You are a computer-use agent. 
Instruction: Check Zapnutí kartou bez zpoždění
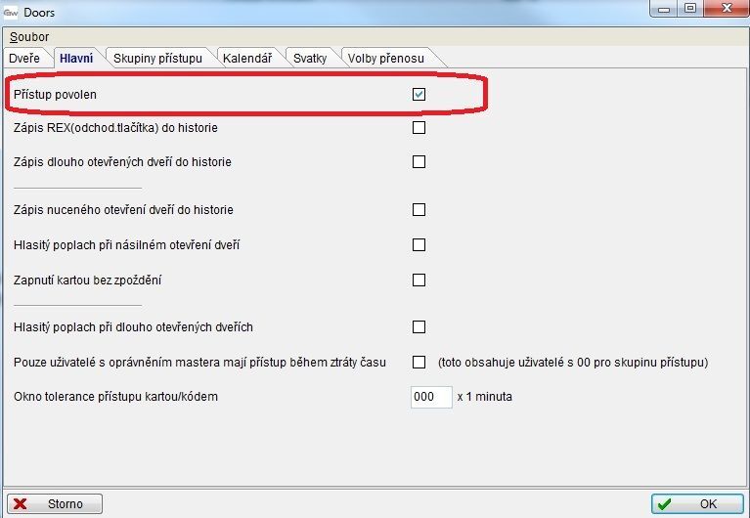(x=419, y=281)
